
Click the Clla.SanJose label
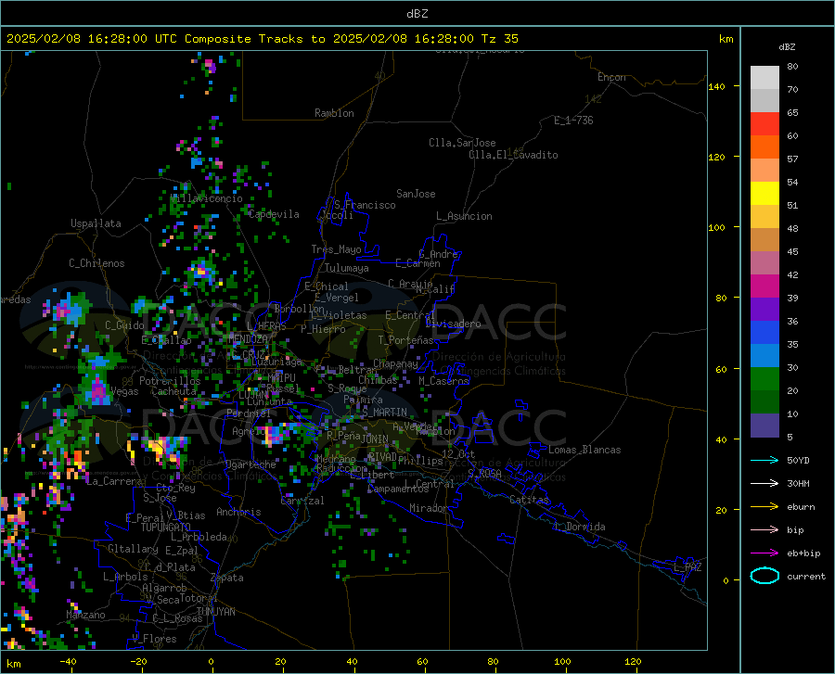point(462,143)
